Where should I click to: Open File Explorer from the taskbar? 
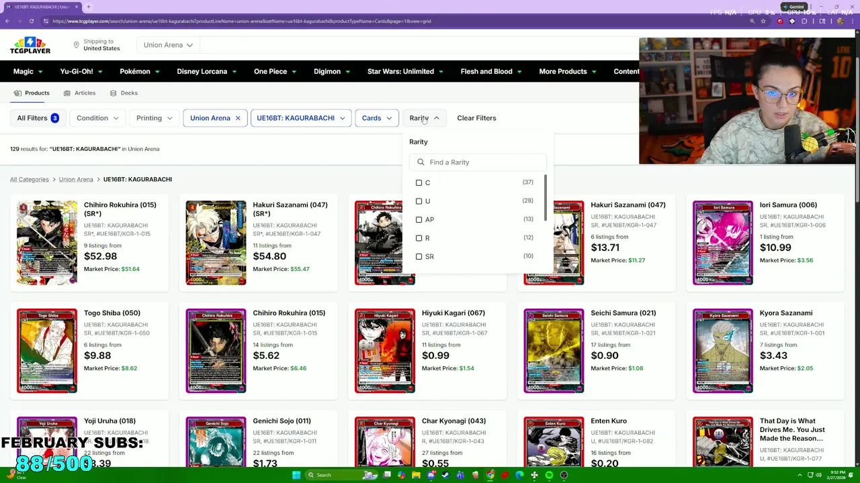416,475
